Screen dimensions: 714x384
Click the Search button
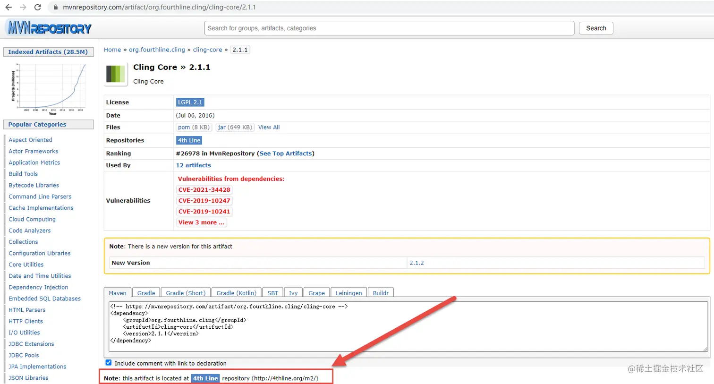pos(596,28)
